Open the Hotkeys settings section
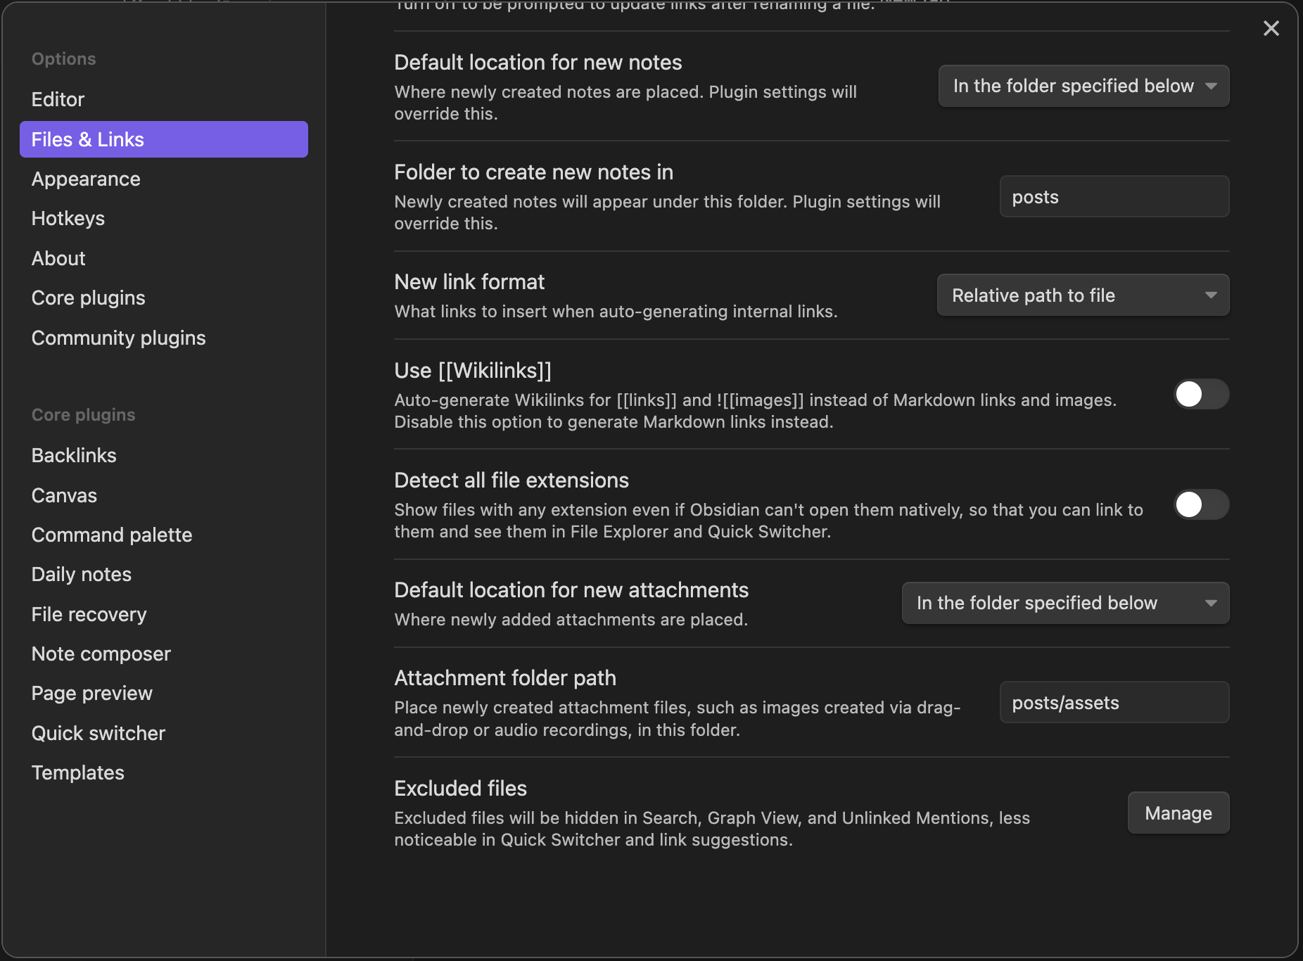The width and height of the screenshot is (1303, 961). click(x=68, y=218)
